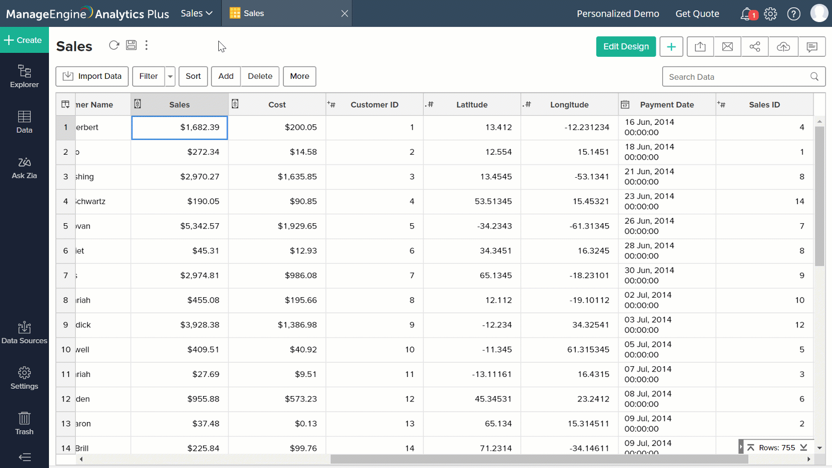Image resolution: width=832 pixels, height=468 pixels.
Task: Click the Import Data button
Action: coord(92,76)
